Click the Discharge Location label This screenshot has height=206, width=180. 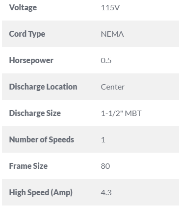[x=43, y=87]
